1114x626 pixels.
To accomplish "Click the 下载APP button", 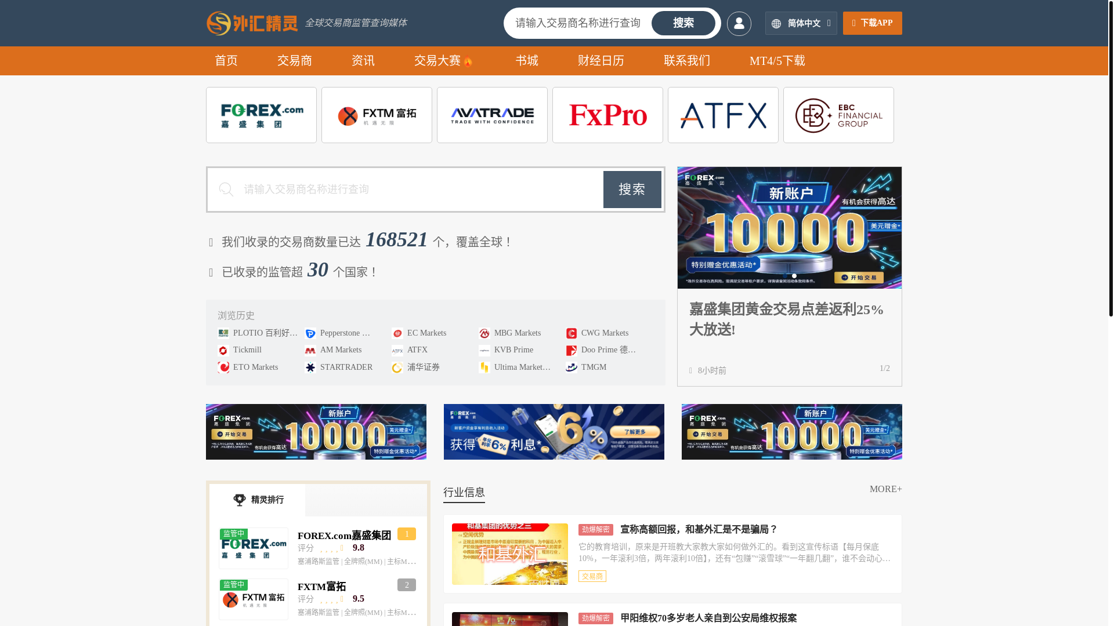I will tap(872, 23).
